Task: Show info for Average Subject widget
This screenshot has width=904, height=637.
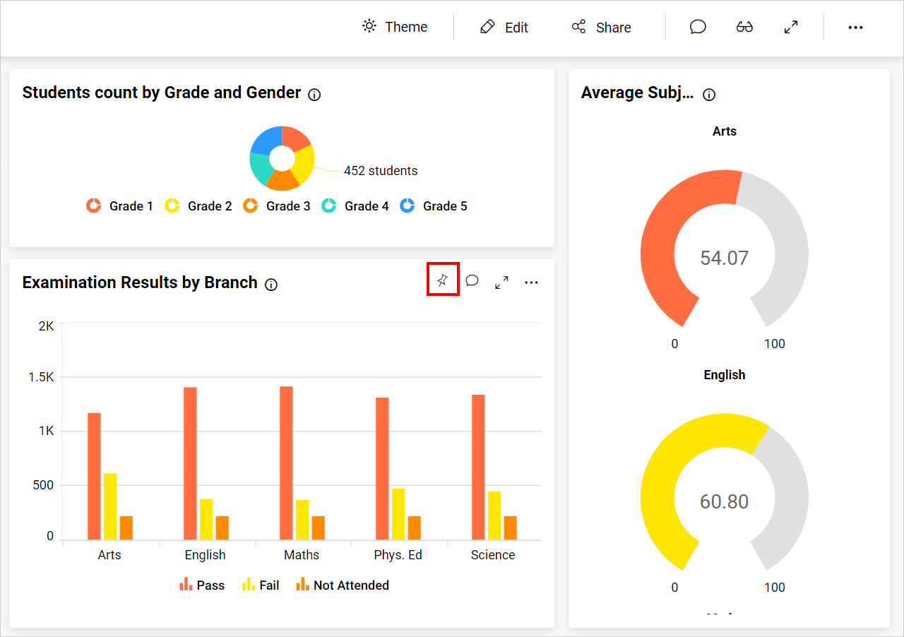Action: pyautogui.click(x=710, y=95)
